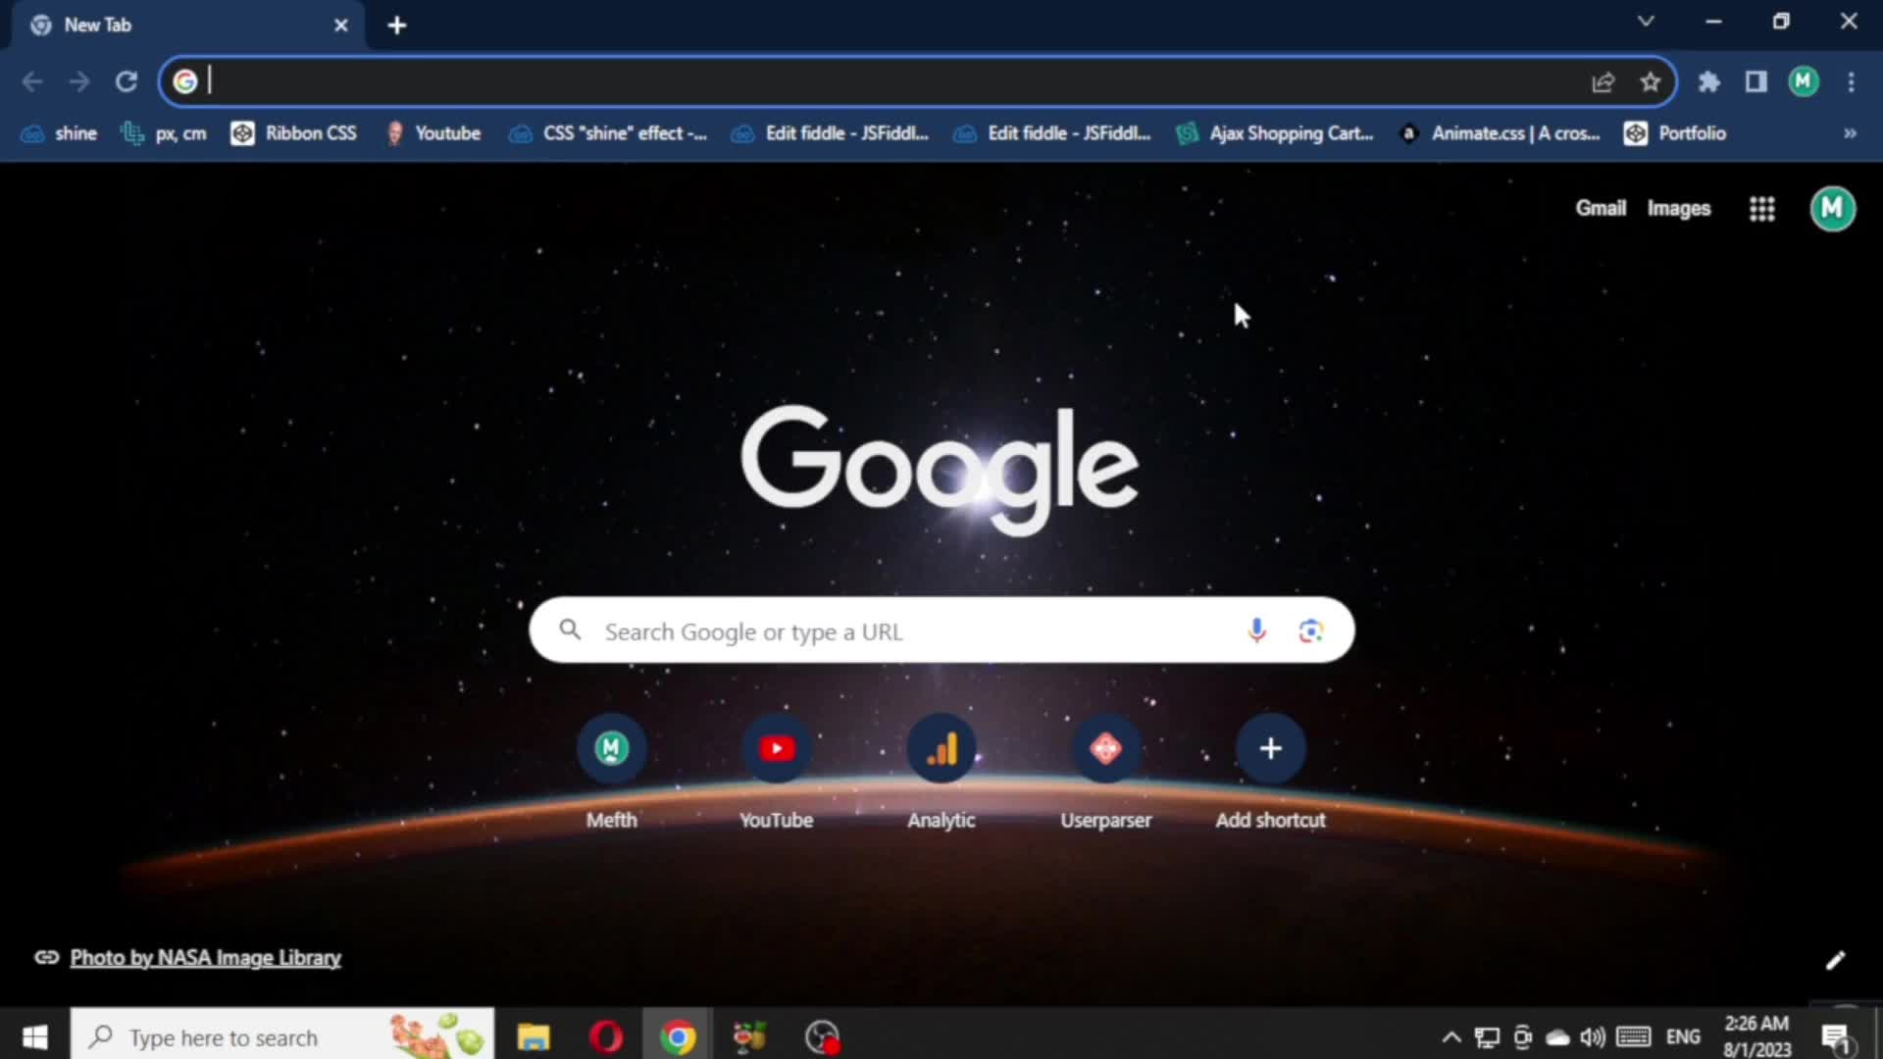Image resolution: width=1883 pixels, height=1059 pixels.
Task: Click the Google search box
Action: pyautogui.click(x=912, y=631)
